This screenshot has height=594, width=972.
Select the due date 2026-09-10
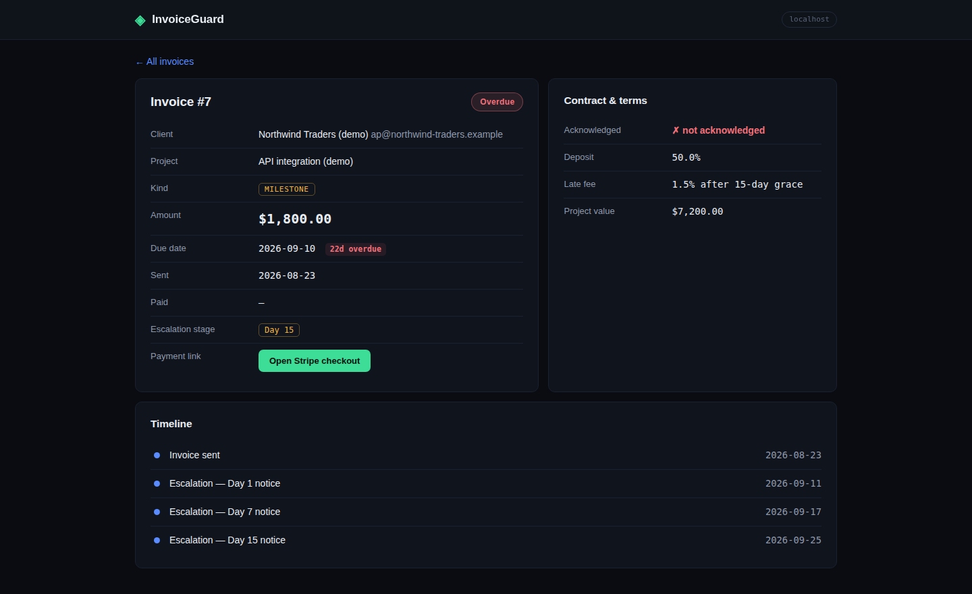pyautogui.click(x=287, y=248)
